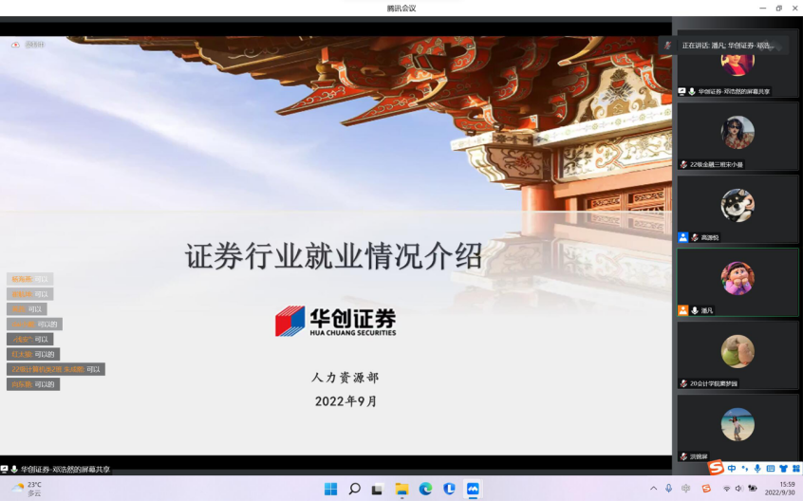This screenshot has height=501, width=803.
Task: Open the Windows Start menu
Action: click(x=330, y=489)
